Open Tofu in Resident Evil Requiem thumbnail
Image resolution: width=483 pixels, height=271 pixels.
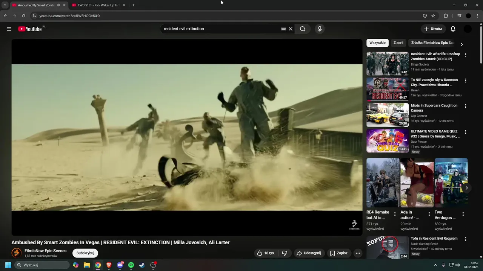pyautogui.click(x=388, y=247)
